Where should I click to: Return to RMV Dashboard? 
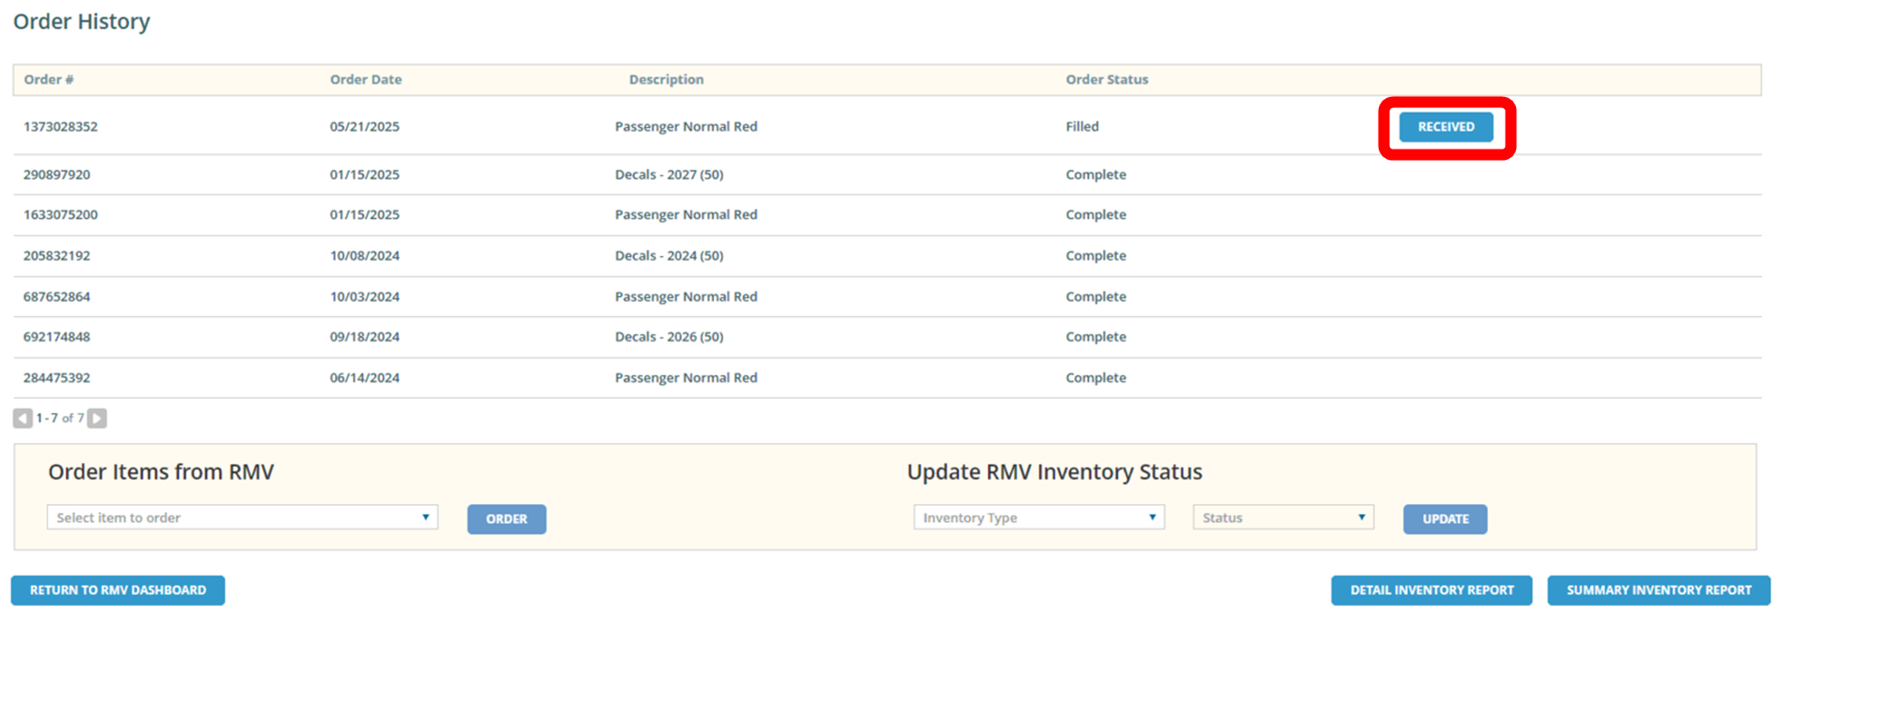click(x=118, y=591)
